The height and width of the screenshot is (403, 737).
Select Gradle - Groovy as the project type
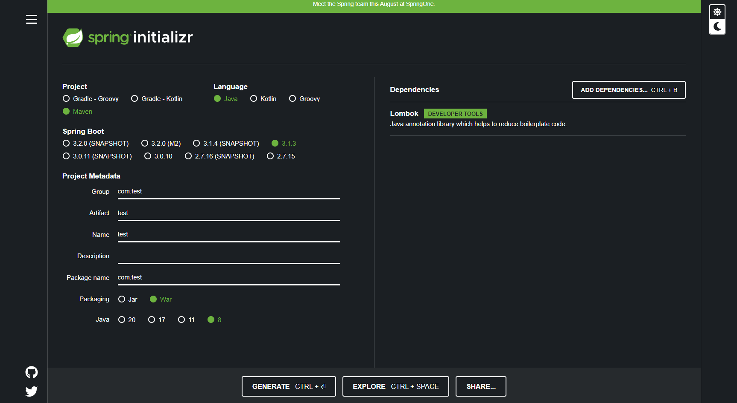pos(66,98)
